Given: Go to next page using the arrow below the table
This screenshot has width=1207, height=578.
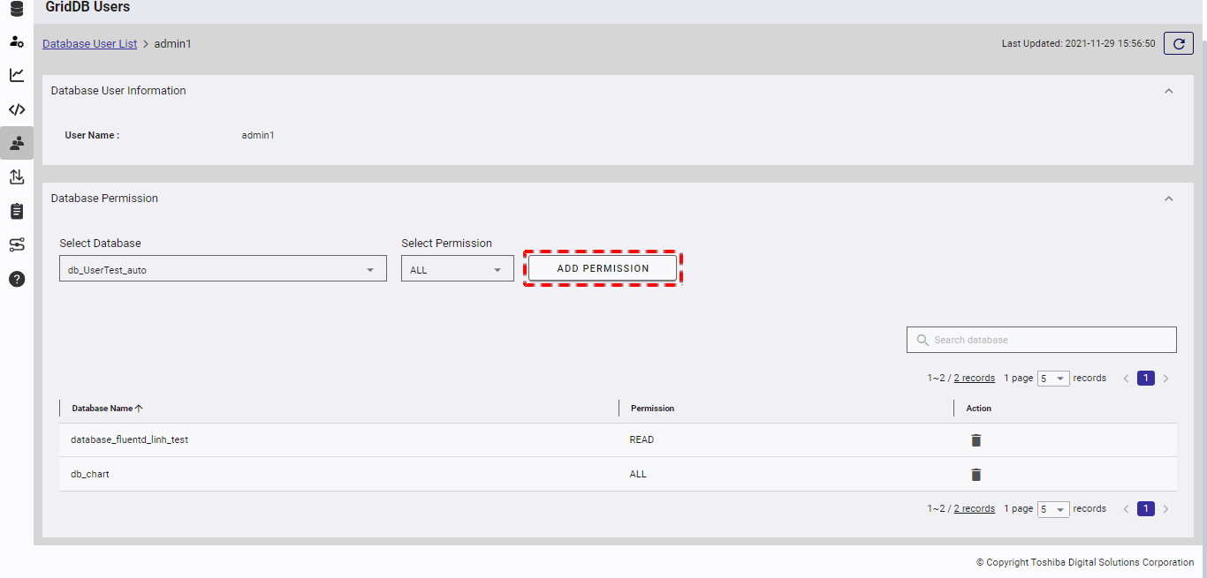Looking at the screenshot, I should coord(1165,509).
